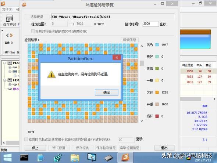Switch to PartitionGuru on the taskbar
This screenshot has height=163, width=217.
tap(125, 157)
